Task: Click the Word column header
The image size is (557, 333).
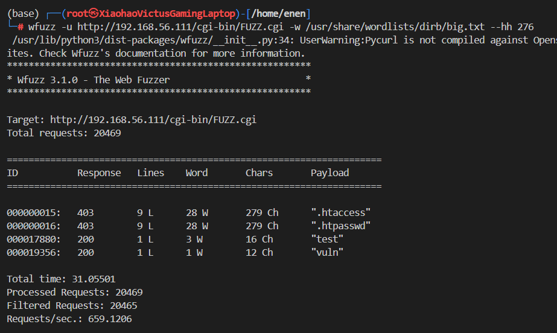Action: 197,173
